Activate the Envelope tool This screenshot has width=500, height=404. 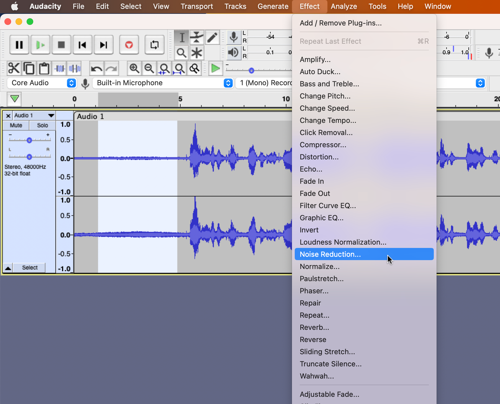[197, 37]
